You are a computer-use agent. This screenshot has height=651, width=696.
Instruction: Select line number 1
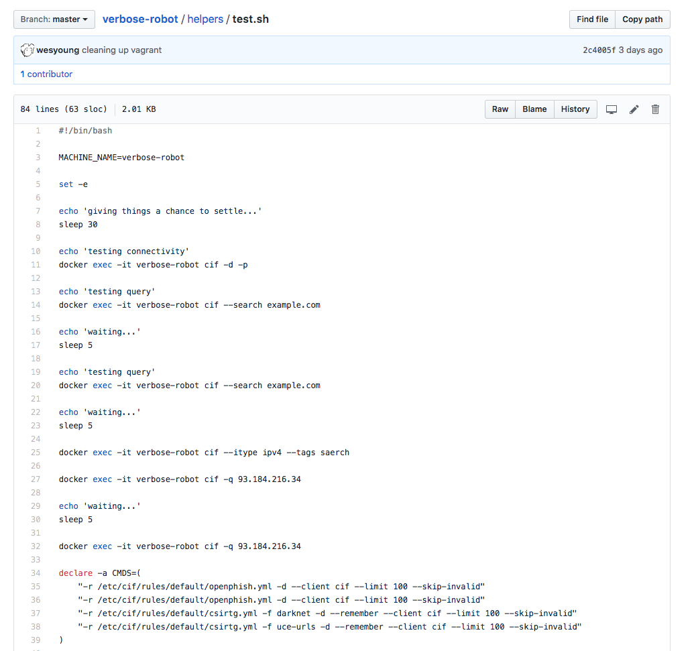pyautogui.click(x=38, y=131)
